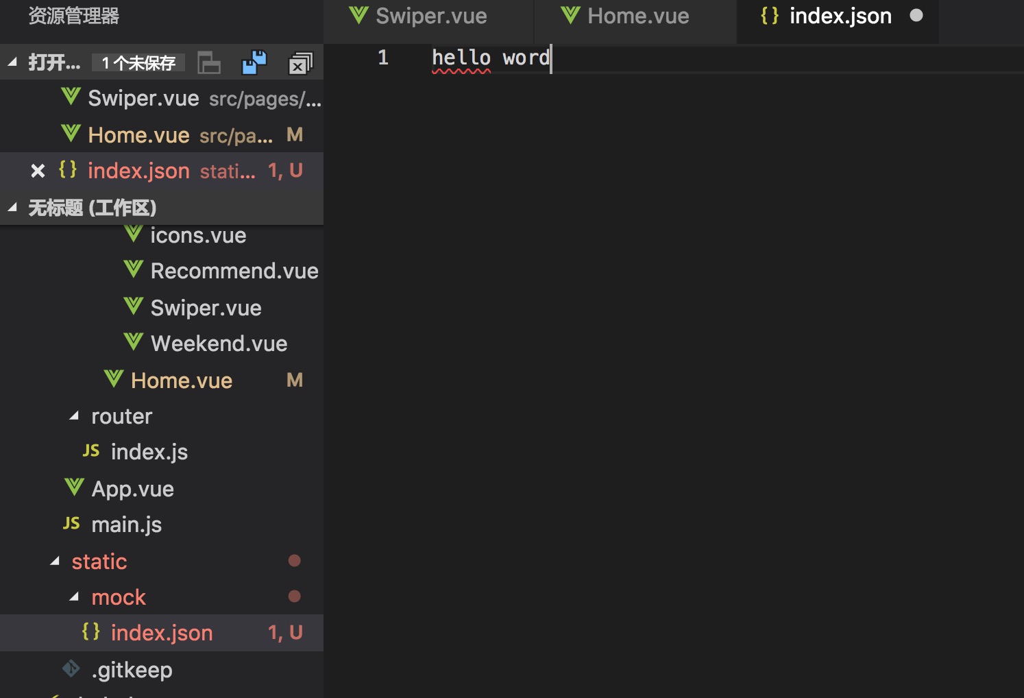Collapse the static folder
1024x698 pixels.
point(55,562)
